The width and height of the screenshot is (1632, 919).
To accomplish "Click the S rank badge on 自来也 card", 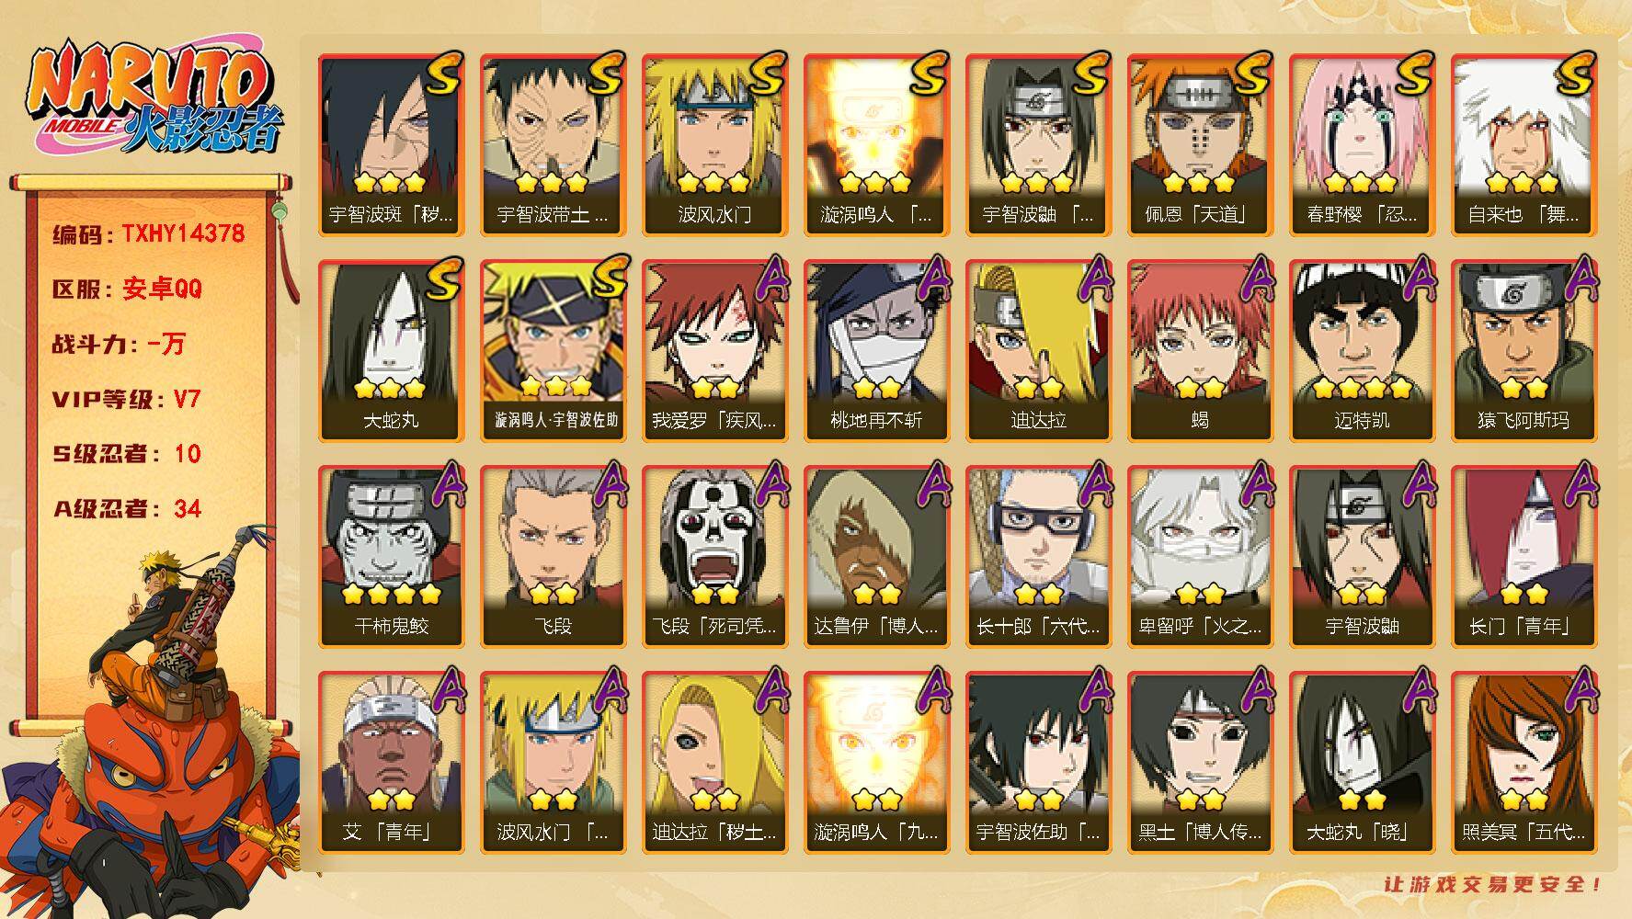I will tap(1572, 73).
